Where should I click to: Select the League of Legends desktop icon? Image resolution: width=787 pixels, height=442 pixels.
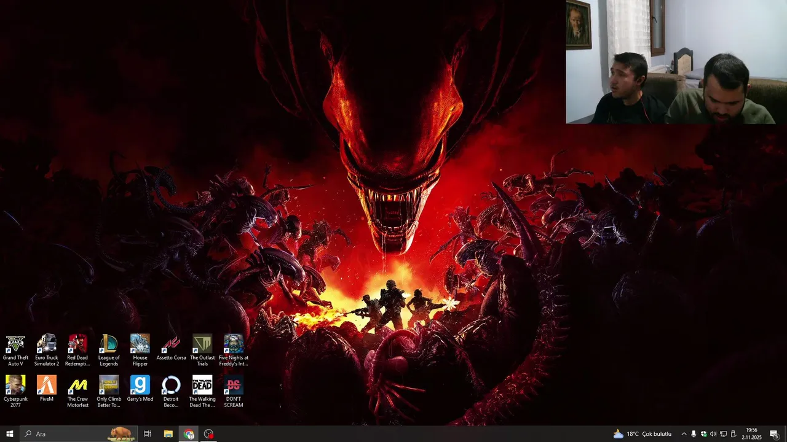pos(109,351)
